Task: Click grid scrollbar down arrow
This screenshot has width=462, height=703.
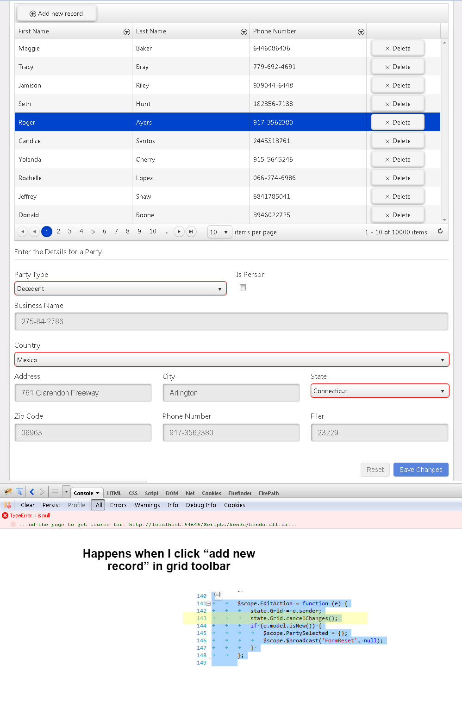Action: pyautogui.click(x=444, y=220)
